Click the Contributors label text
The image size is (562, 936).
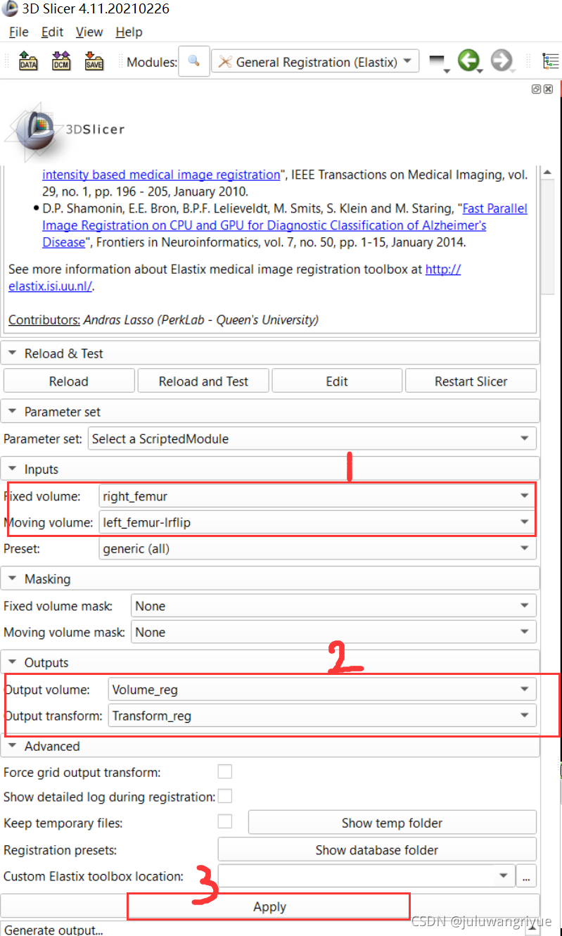pos(44,320)
